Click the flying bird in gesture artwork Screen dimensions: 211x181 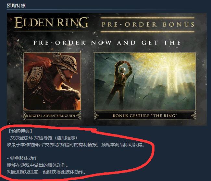click(x=107, y=58)
